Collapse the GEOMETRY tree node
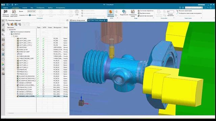 (x=8, y=30)
